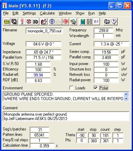Click the application icon in title bar
This screenshot has width=133, height=151.
point(5,6)
